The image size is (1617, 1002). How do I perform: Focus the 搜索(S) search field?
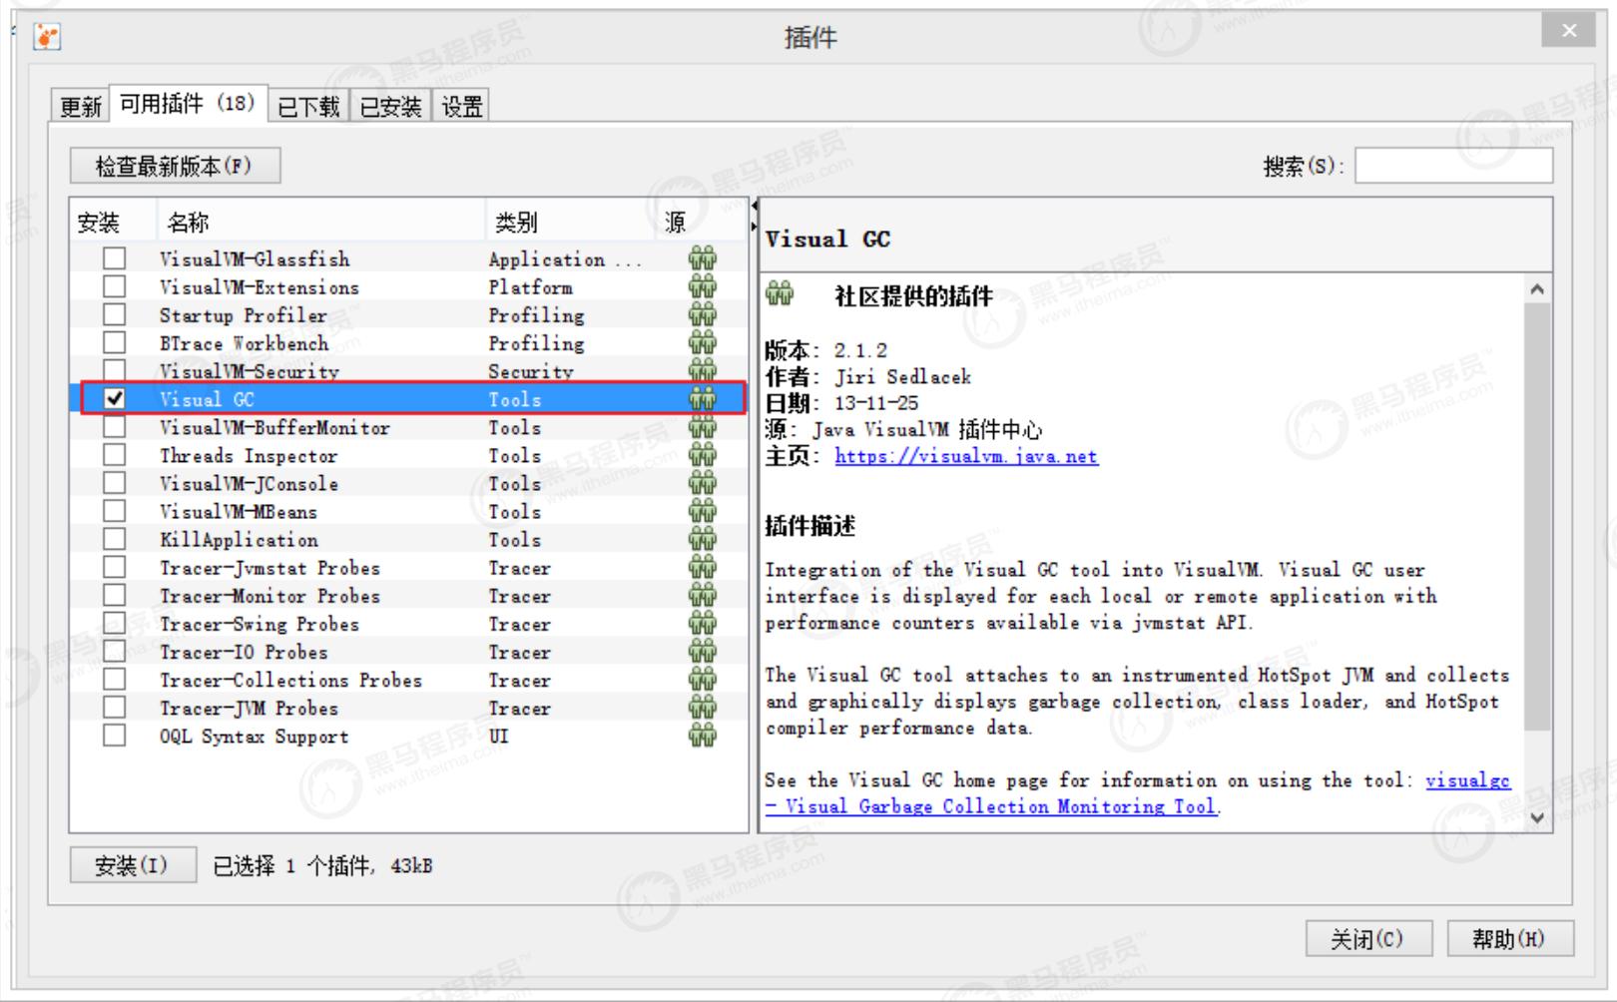(1452, 166)
